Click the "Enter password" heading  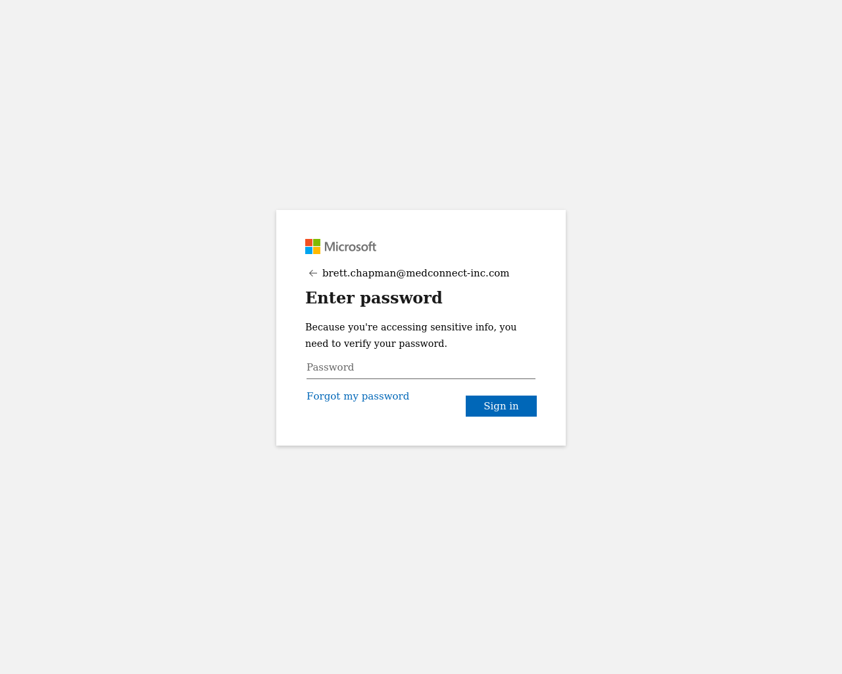point(374,298)
